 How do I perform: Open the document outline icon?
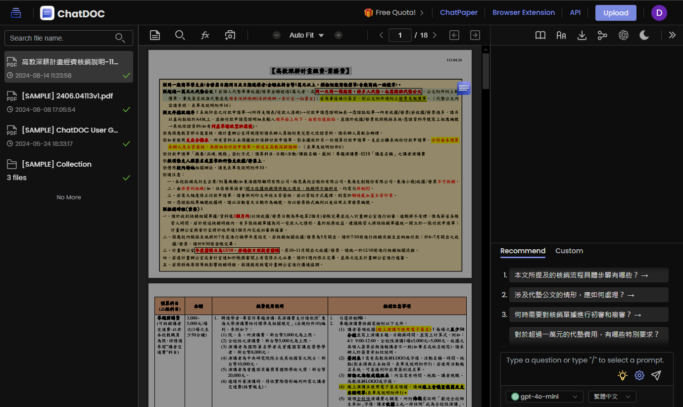click(x=155, y=35)
